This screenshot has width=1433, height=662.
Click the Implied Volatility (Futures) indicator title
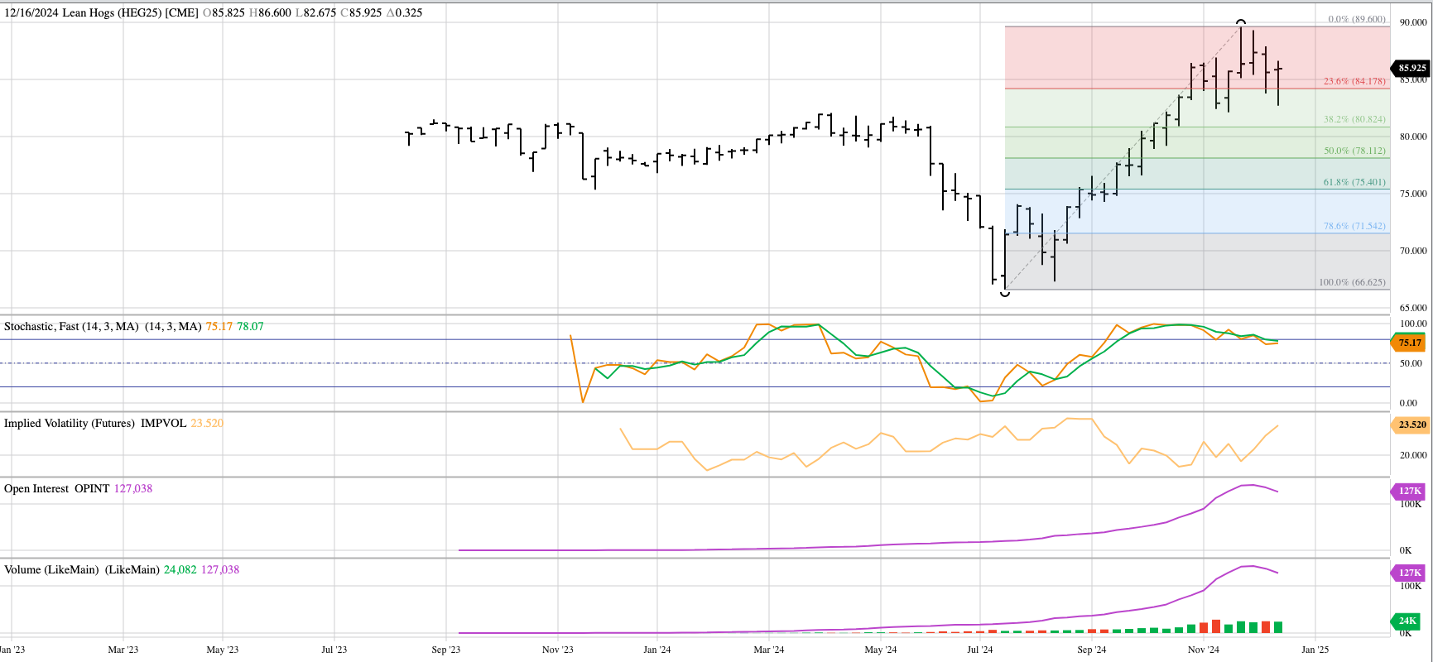pyautogui.click(x=70, y=424)
